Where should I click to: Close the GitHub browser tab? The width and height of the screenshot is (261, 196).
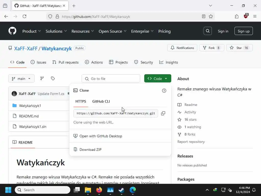(64, 6)
